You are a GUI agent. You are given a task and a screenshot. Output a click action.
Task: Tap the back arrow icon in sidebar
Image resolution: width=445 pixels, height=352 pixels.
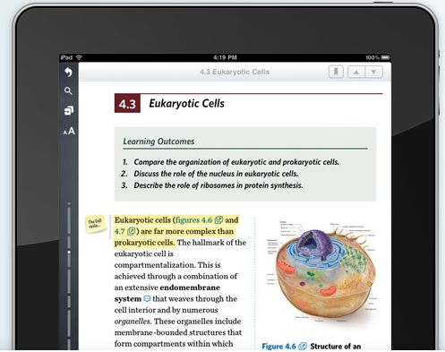68,72
